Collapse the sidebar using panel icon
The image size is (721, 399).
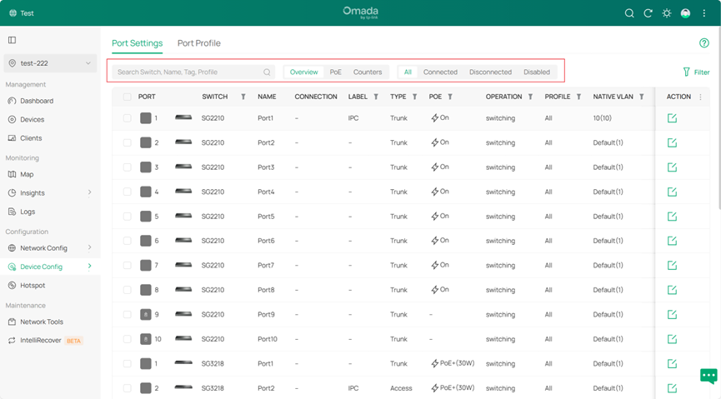[x=12, y=40]
